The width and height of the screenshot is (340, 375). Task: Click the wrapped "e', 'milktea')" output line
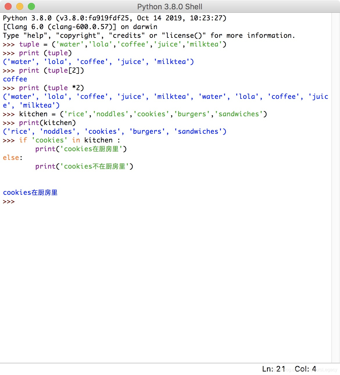click(x=31, y=105)
